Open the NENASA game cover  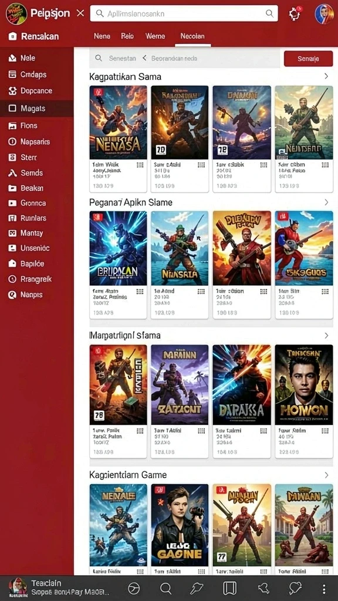click(x=118, y=122)
